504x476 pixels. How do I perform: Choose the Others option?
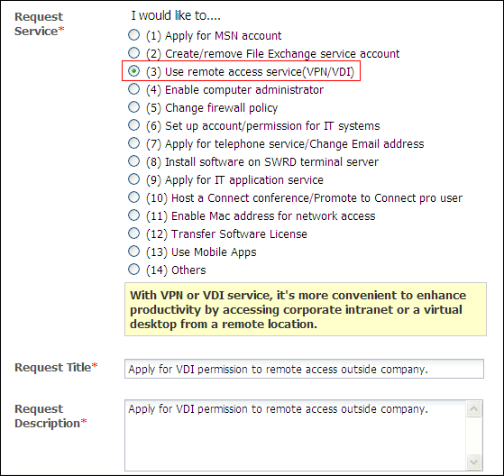(133, 269)
